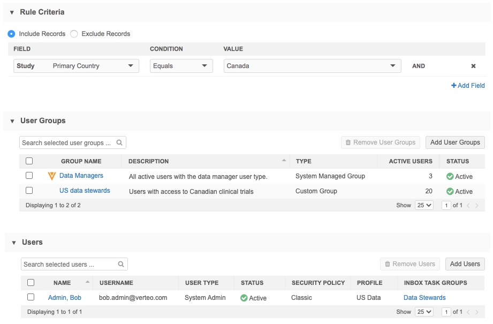Click the Veeva icon beside Data Managers

click(x=52, y=176)
